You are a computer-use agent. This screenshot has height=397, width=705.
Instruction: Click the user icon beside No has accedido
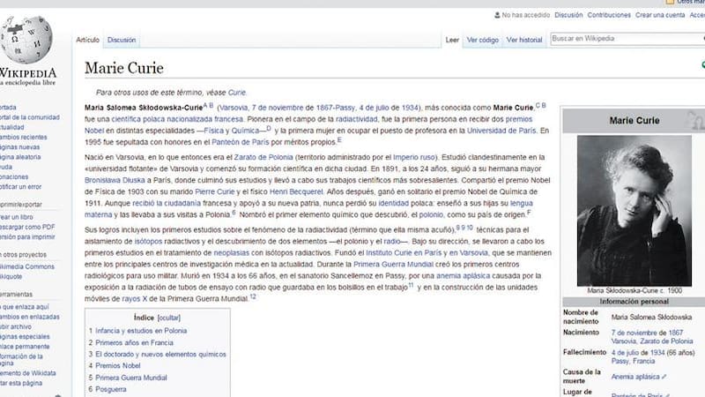[497, 15]
